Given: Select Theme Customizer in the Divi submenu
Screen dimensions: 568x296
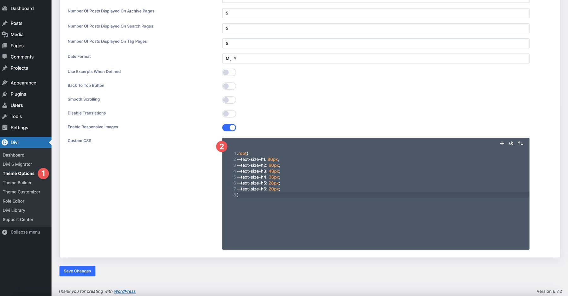Looking at the screenshot, I should tap(21, 192).
